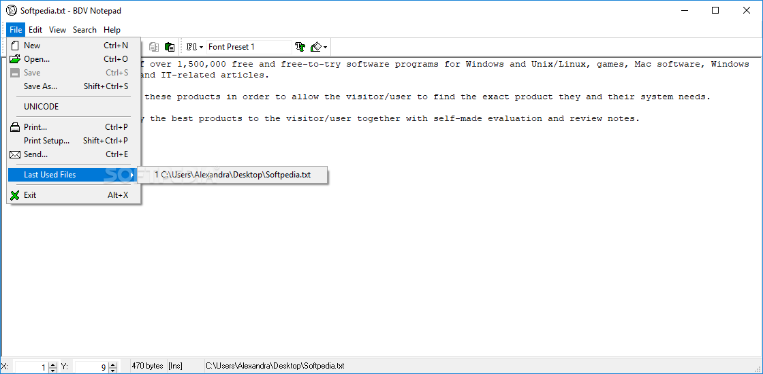Click the New blank page icon

click(15, 46)
